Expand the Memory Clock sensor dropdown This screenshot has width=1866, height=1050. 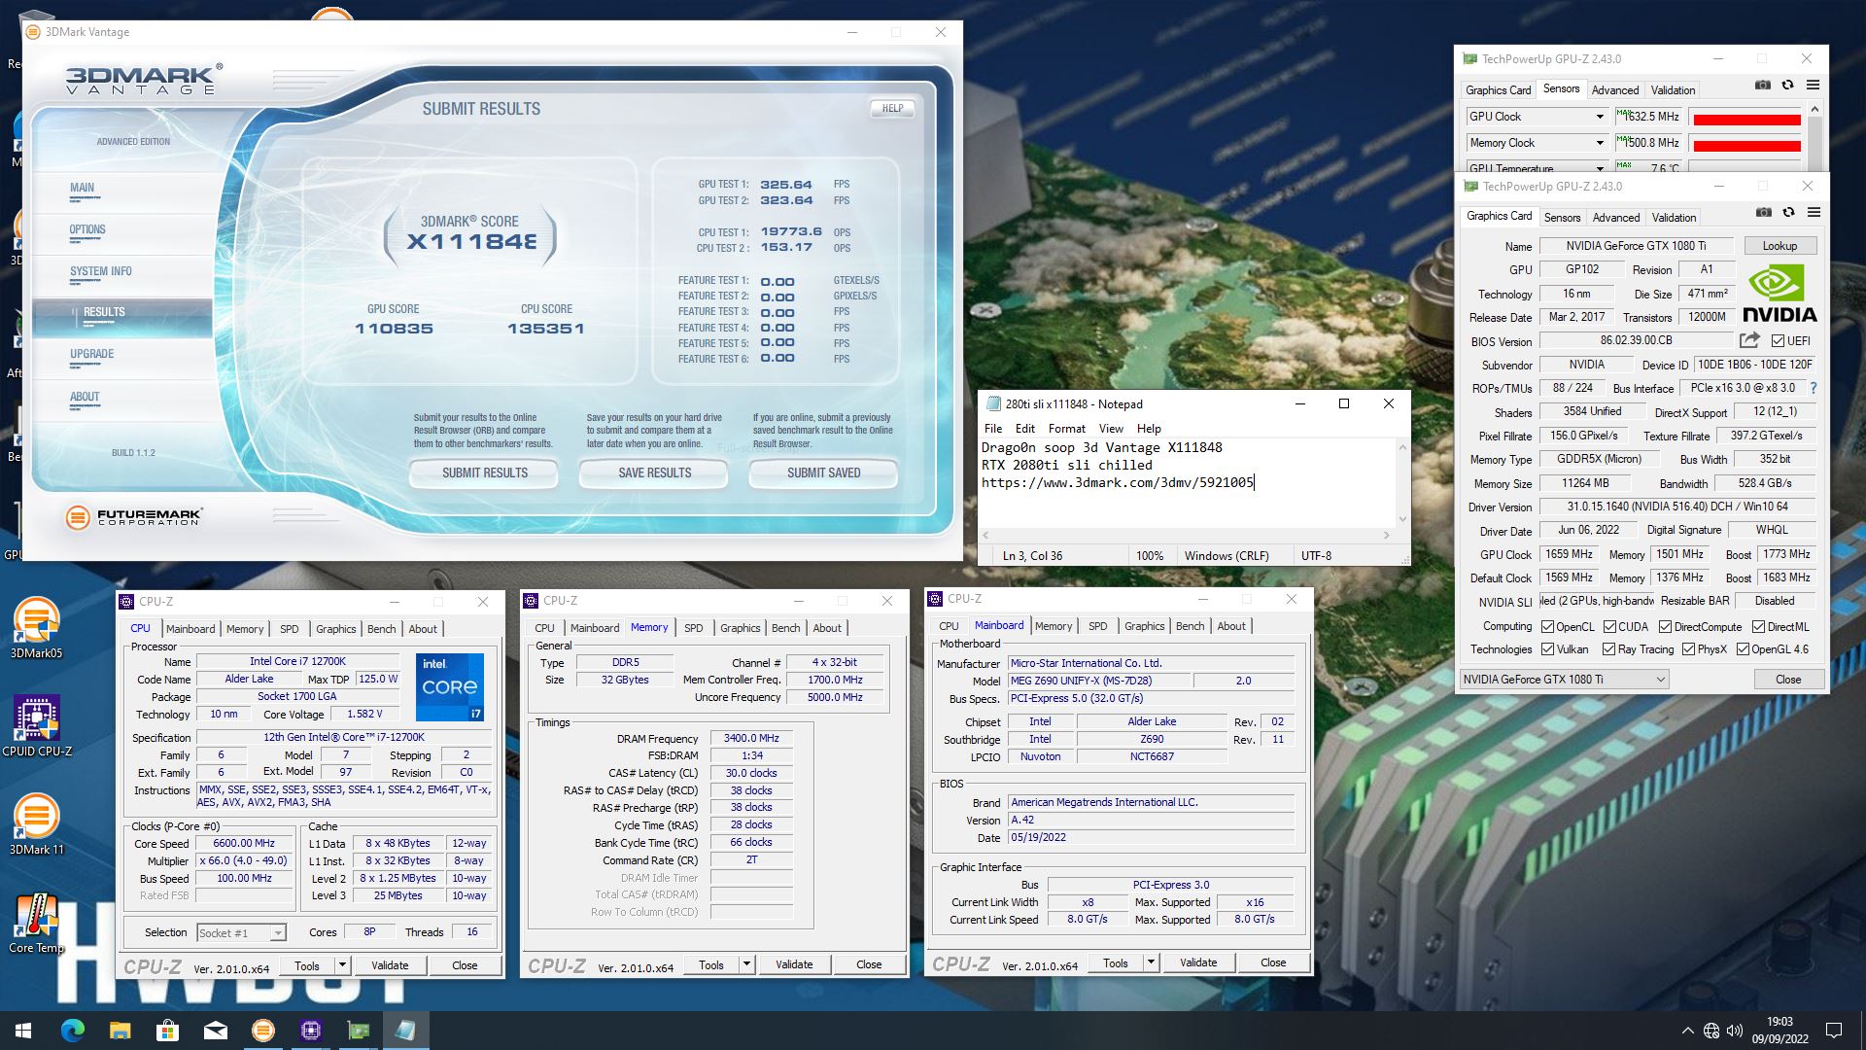pyautogui.click(x=1599, y=143)
